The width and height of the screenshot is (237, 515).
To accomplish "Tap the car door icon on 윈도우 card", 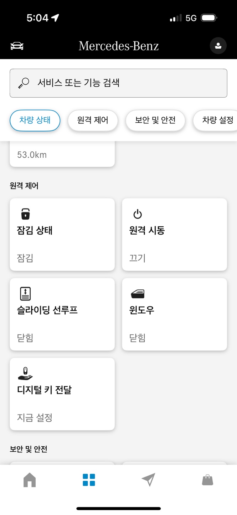I will (x=138, y=294).
